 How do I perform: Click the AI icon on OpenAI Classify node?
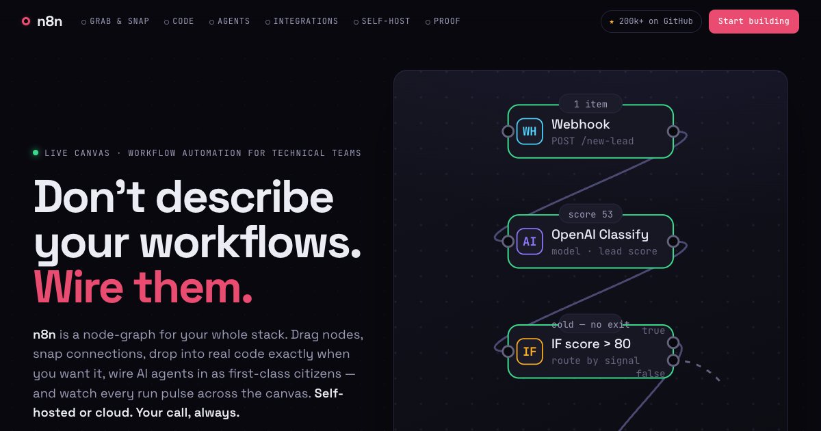point(530,241)
